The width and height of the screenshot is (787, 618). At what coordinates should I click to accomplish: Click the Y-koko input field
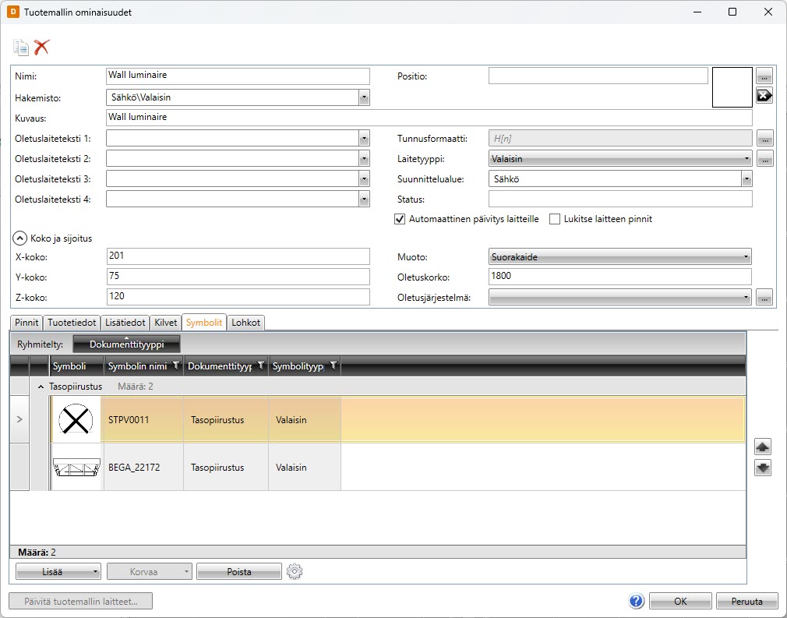[238, 277]
